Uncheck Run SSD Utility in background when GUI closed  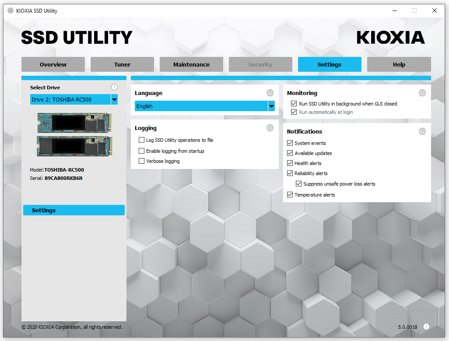(x=294, y=104)
